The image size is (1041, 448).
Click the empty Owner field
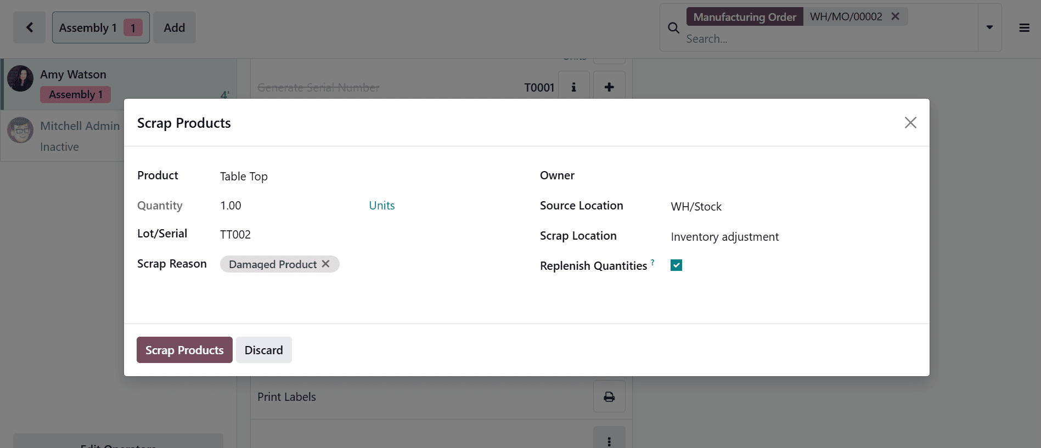click(793, 177)
